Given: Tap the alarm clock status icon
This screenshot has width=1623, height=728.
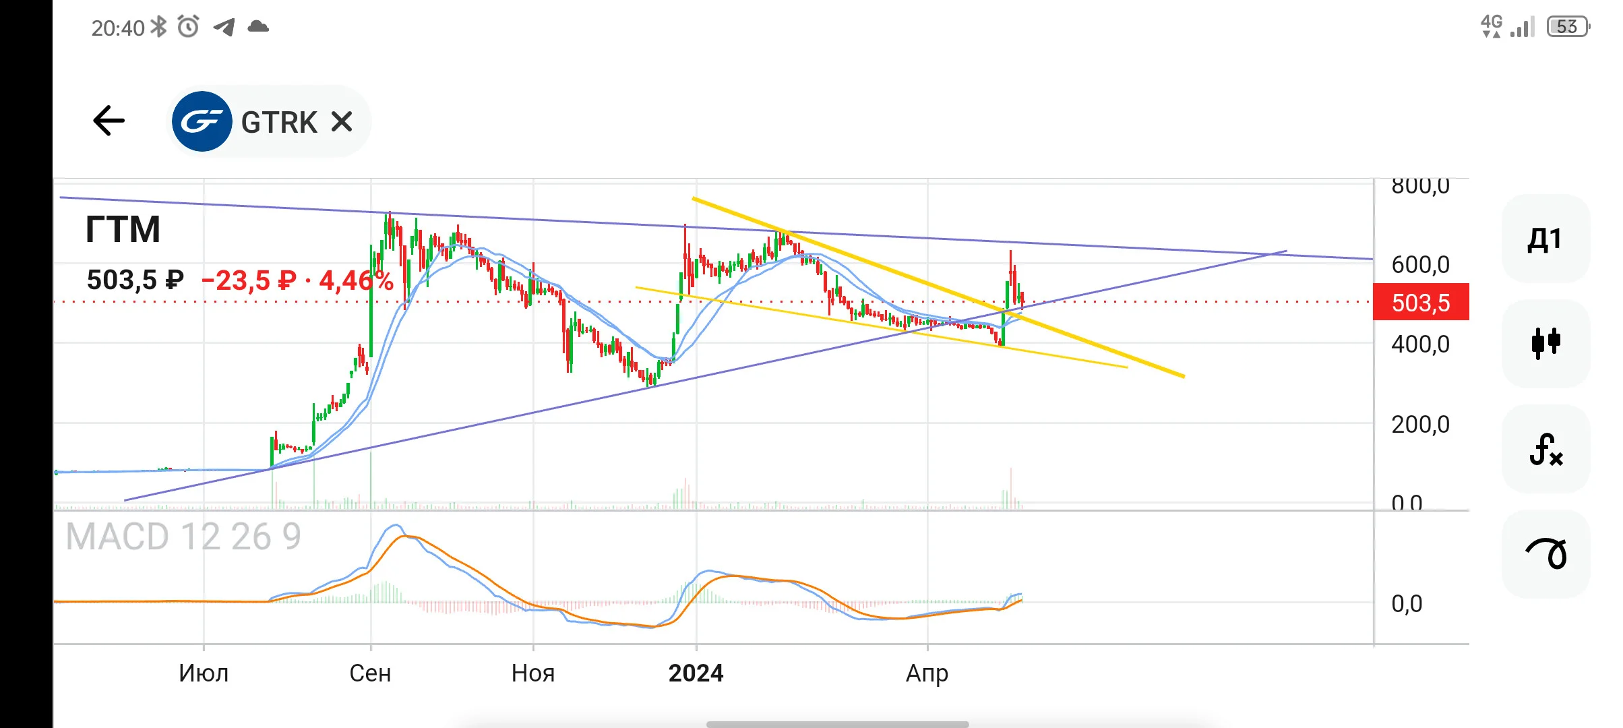Looking at the screenshot, I should click(188, 27).
